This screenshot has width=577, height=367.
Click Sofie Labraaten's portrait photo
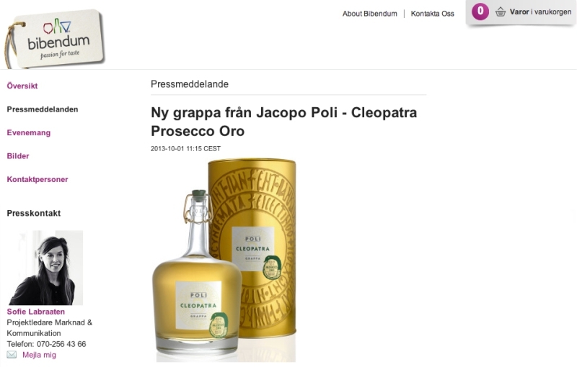pos(45,268)
